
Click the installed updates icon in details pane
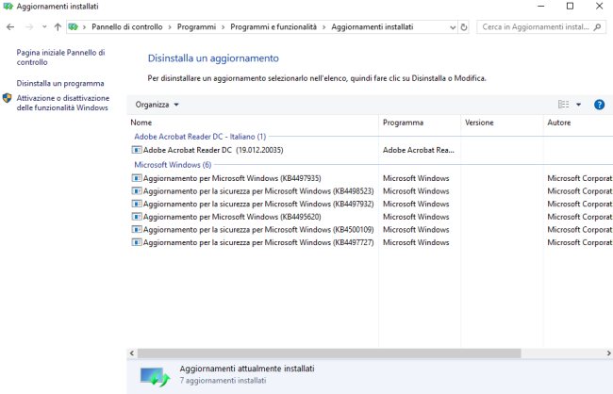pyautogui.click(x=156, y=376)
